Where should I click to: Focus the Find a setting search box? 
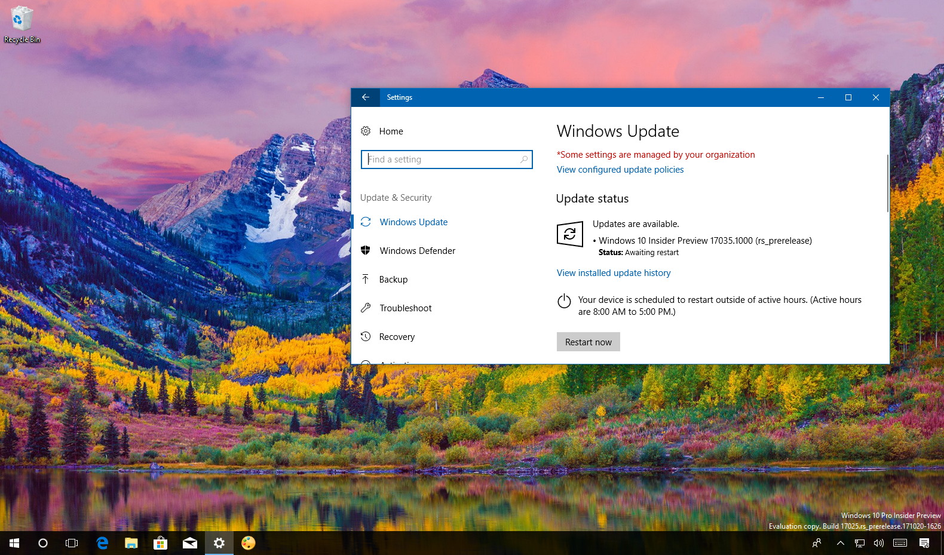[442, 160]
